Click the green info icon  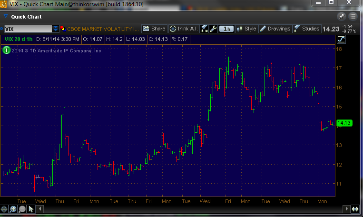click(7, 50)
